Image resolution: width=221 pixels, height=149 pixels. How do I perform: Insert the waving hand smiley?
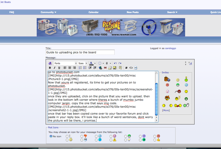pyautogui.click(x=186, y=105)
